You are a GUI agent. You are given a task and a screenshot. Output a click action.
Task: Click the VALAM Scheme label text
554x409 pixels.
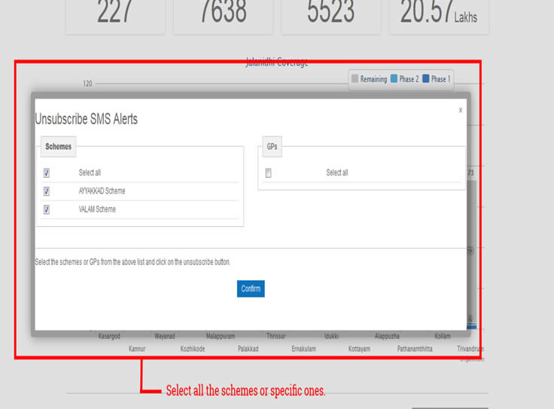tap(97, 209)
